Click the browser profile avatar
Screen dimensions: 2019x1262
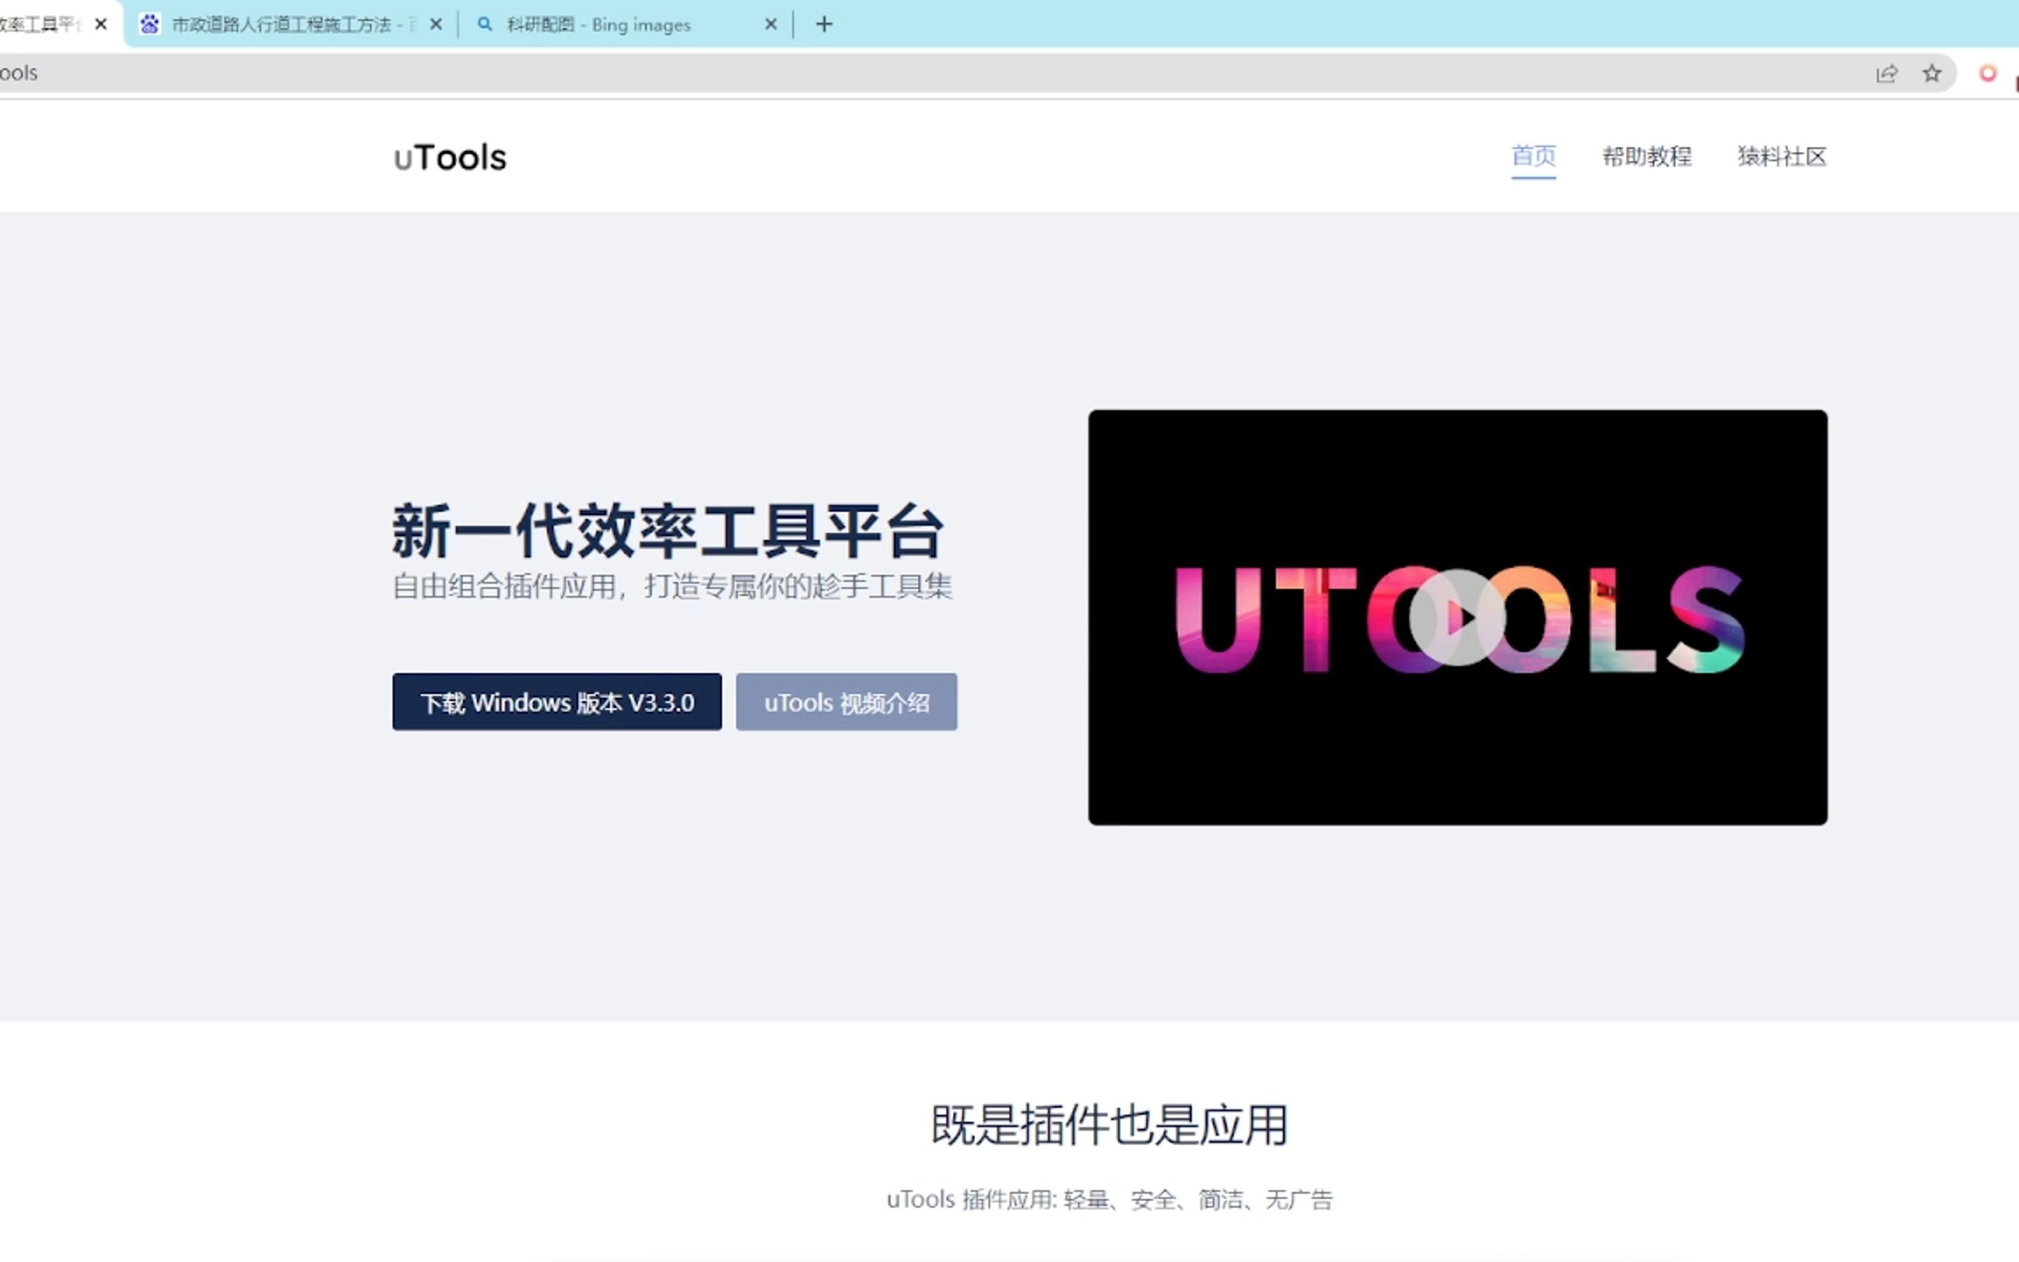[x=1987, y=74]
